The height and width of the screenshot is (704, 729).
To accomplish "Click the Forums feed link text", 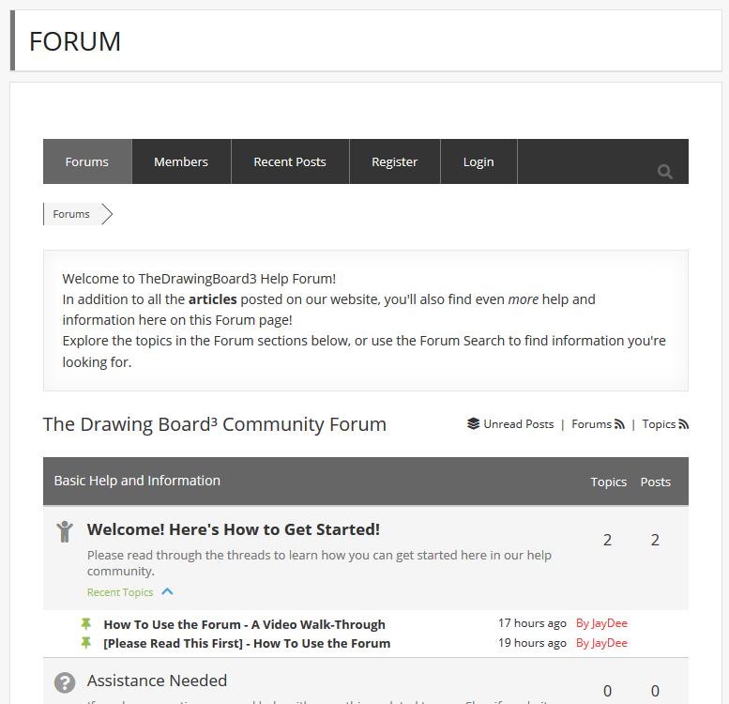I will tap(591, 424).
